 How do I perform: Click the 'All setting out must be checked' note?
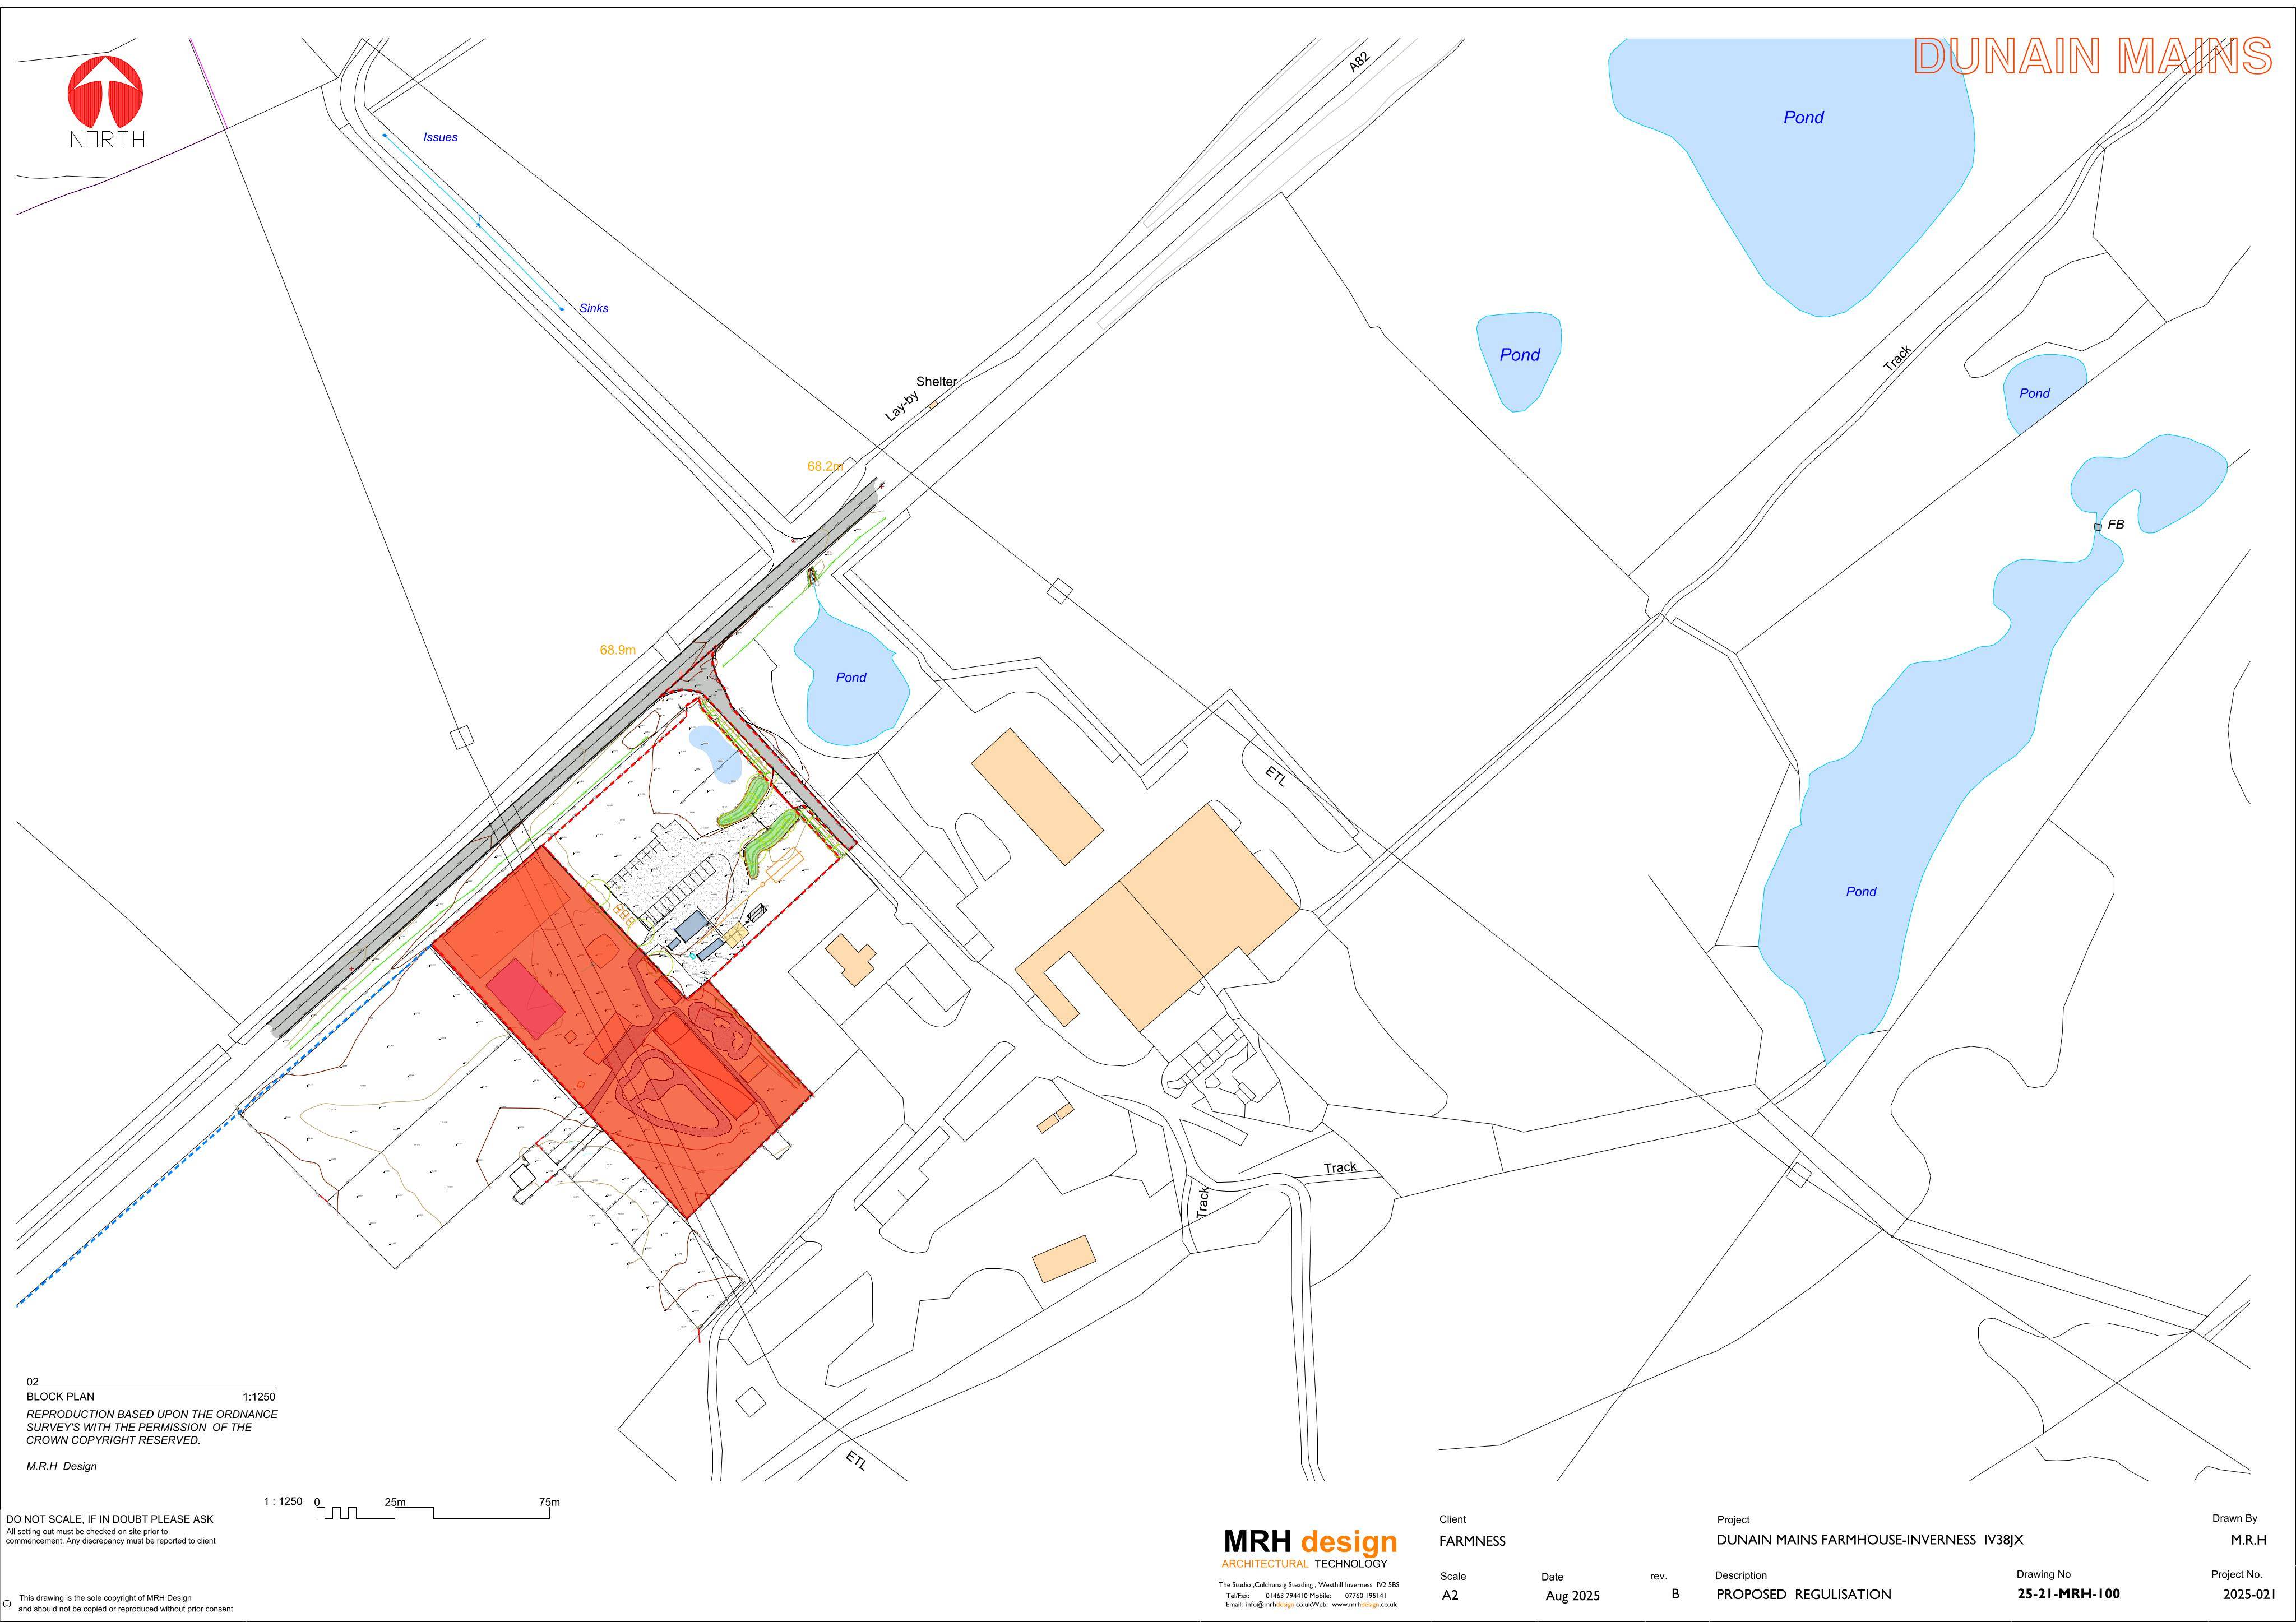coord(110,1536)
